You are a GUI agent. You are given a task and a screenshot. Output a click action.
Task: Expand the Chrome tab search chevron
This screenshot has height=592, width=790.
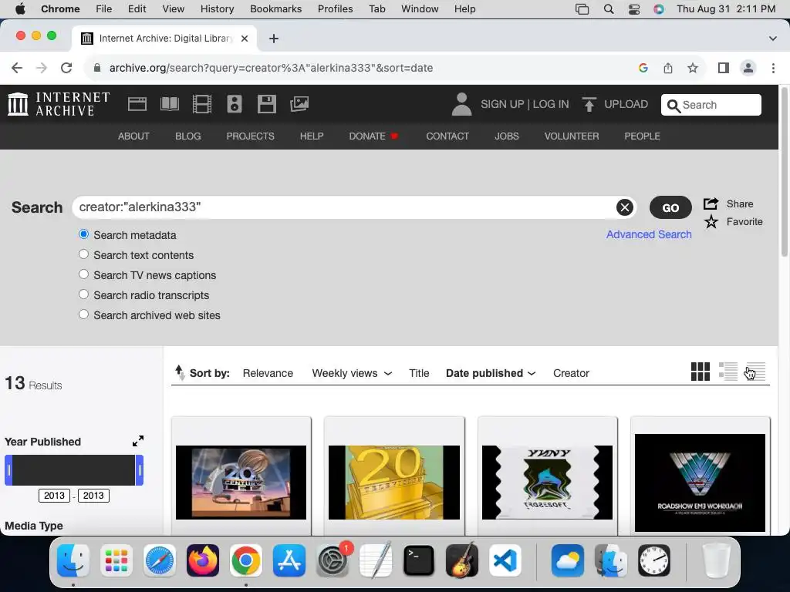pyautogui.click(x=772, y=39)
